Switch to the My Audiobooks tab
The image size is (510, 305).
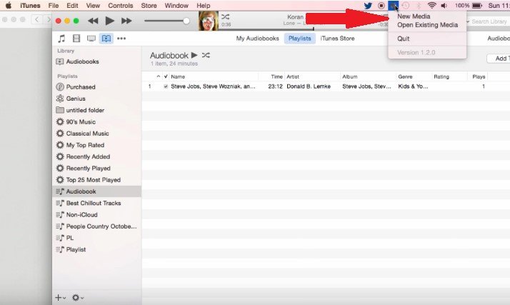(257, 39)
